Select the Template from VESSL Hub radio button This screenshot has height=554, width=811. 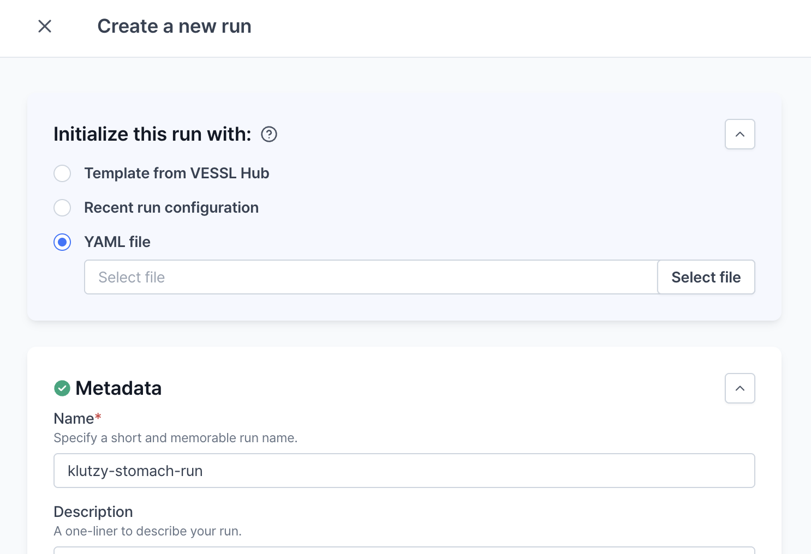tap(62, 173)
